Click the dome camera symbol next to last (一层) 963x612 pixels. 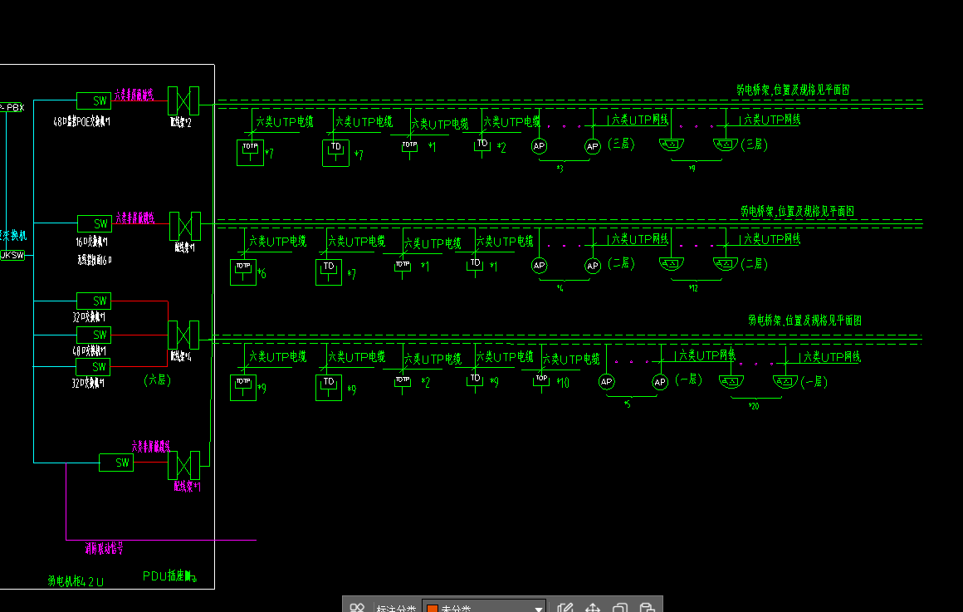(x=785, y=382)
